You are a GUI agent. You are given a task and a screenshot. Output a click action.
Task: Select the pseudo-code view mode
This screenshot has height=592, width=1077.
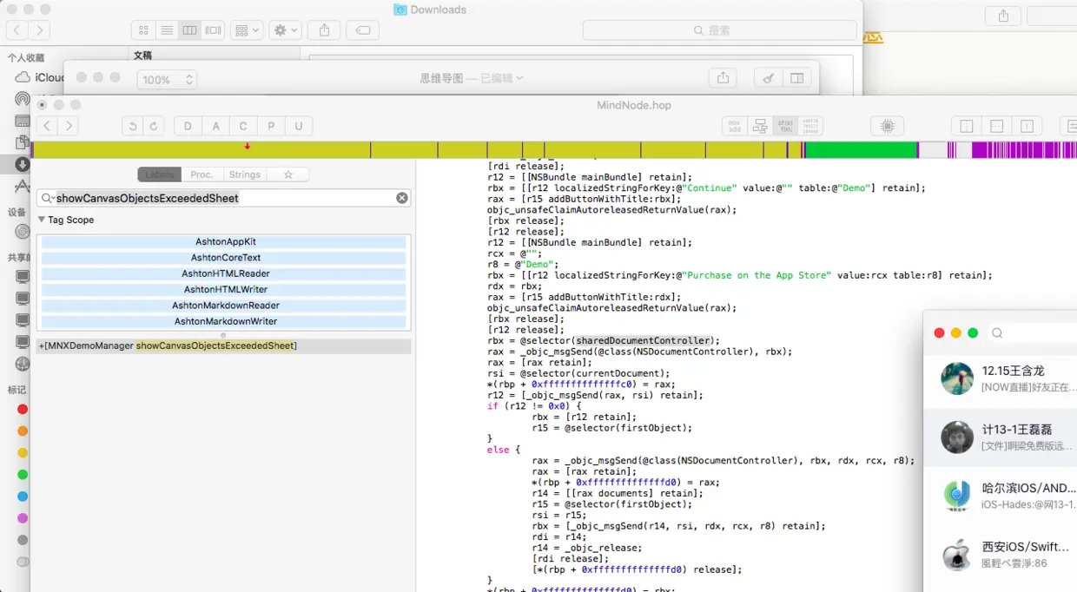point(785,126)
